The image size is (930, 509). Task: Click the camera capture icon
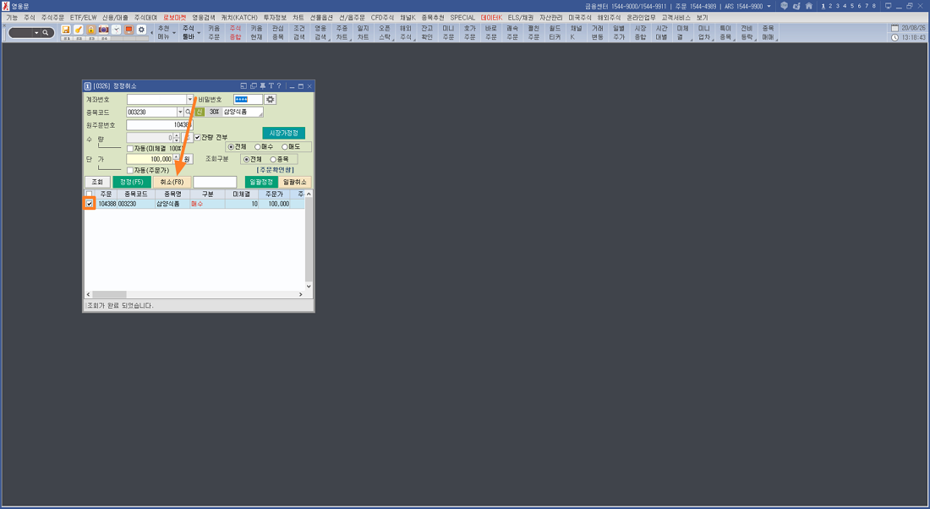[104, 30]
